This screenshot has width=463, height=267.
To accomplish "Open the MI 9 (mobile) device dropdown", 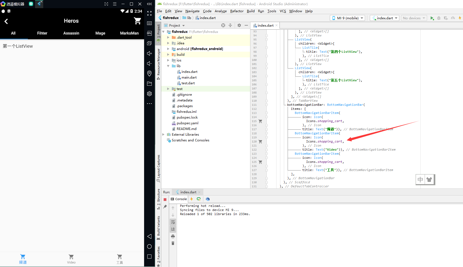I will pos(348,18).
